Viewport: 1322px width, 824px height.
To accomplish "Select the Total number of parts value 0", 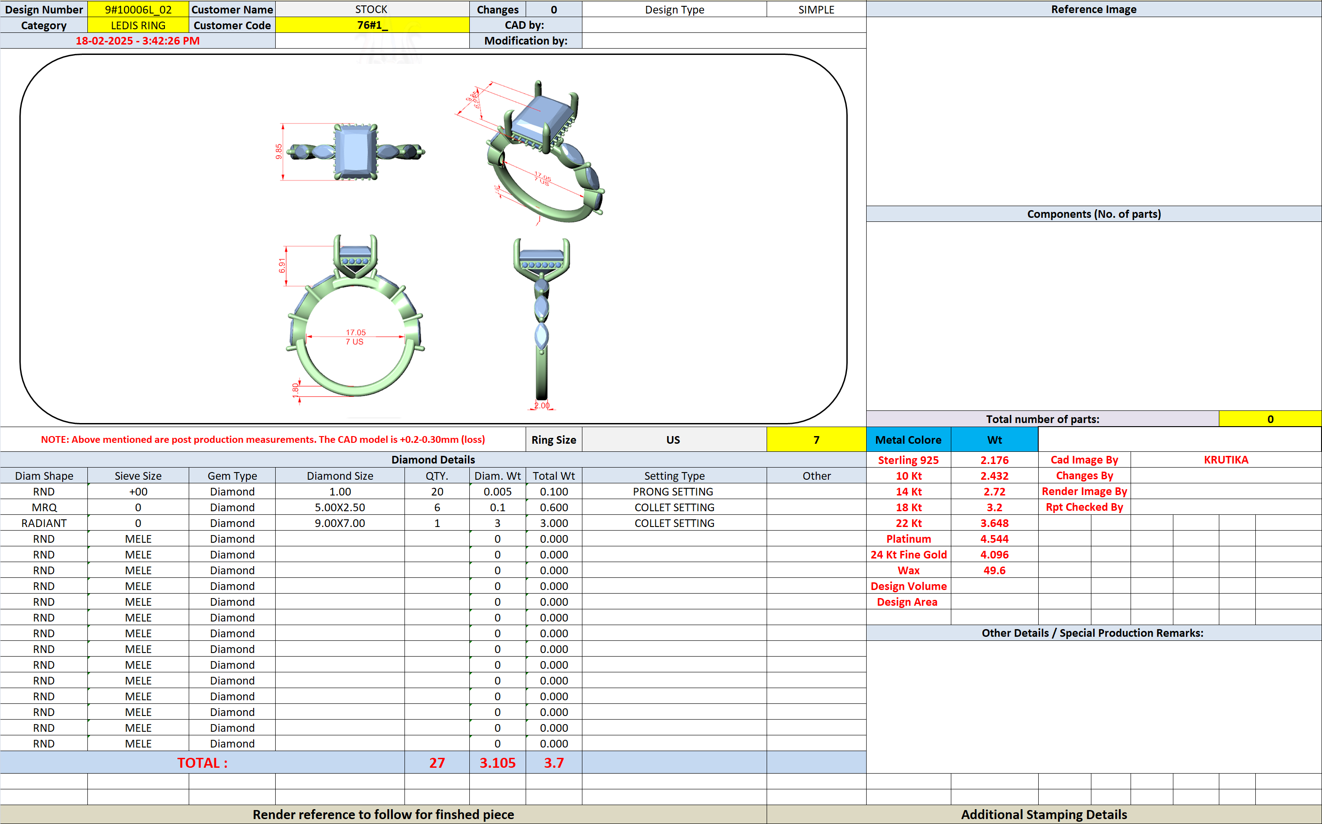I will point(1270,419).
